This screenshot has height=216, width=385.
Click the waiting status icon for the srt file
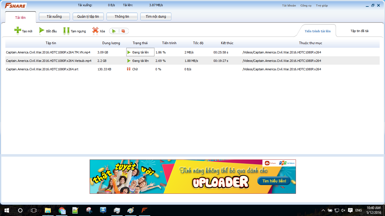129,69
